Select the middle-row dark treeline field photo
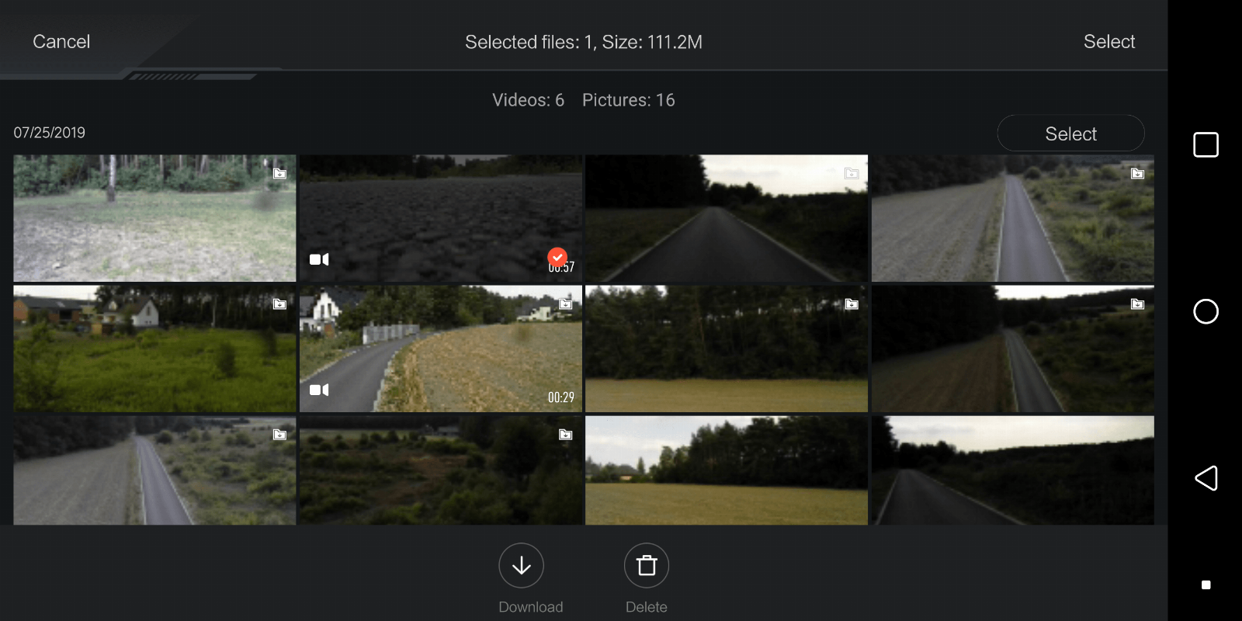Screen dimensions: 1242x621 click(x=727, y=349)
